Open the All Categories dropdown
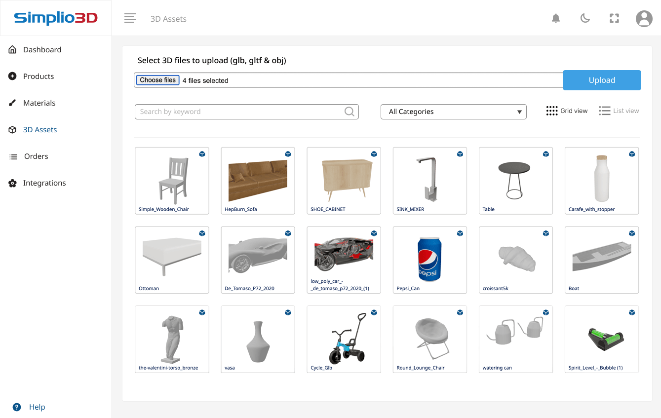661x418 pixels. (x=453, y=112)
